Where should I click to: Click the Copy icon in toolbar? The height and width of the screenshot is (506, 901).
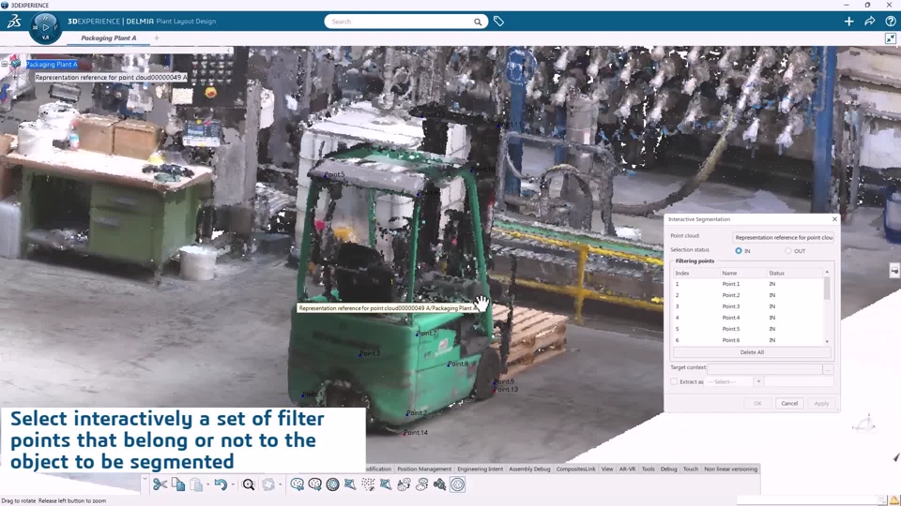178,484
